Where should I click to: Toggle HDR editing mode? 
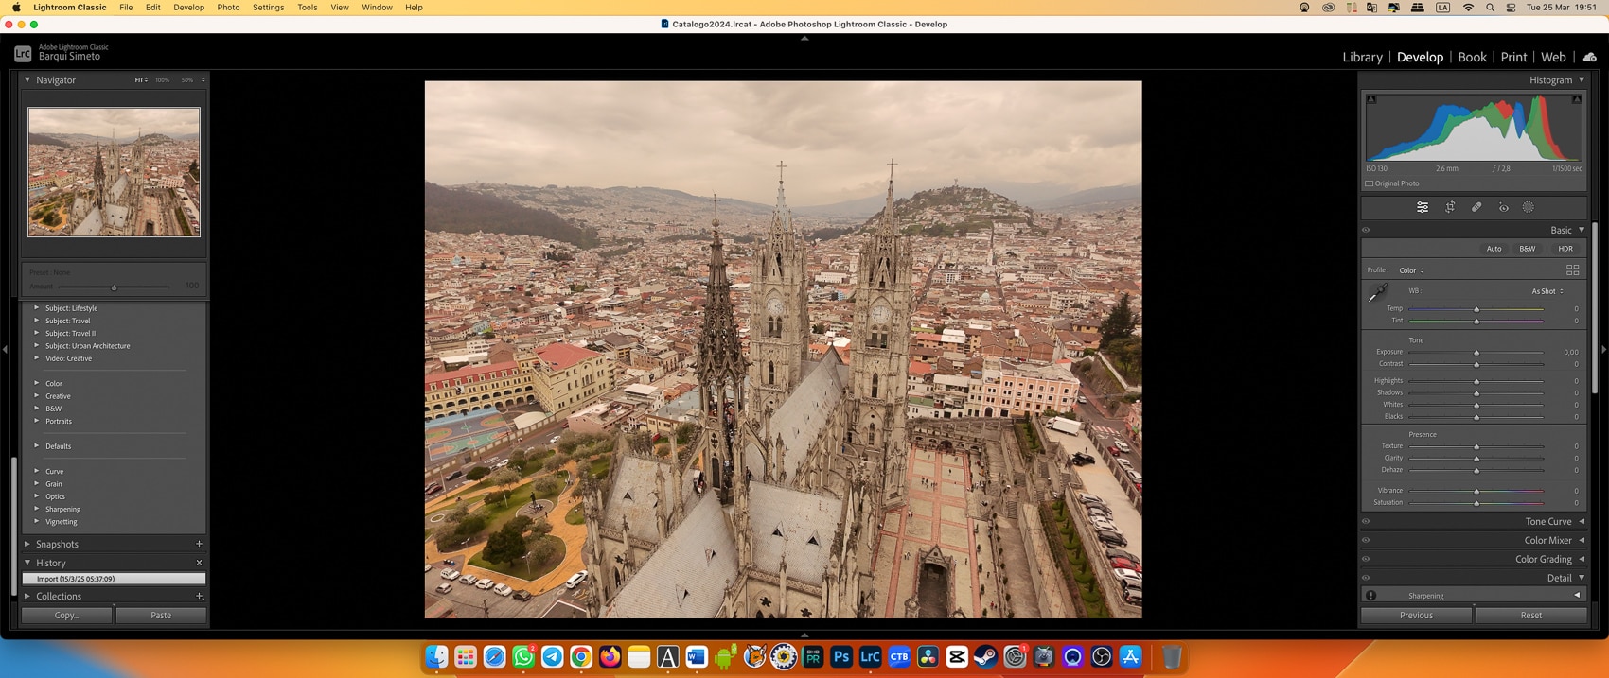(x=1565, y=249)
